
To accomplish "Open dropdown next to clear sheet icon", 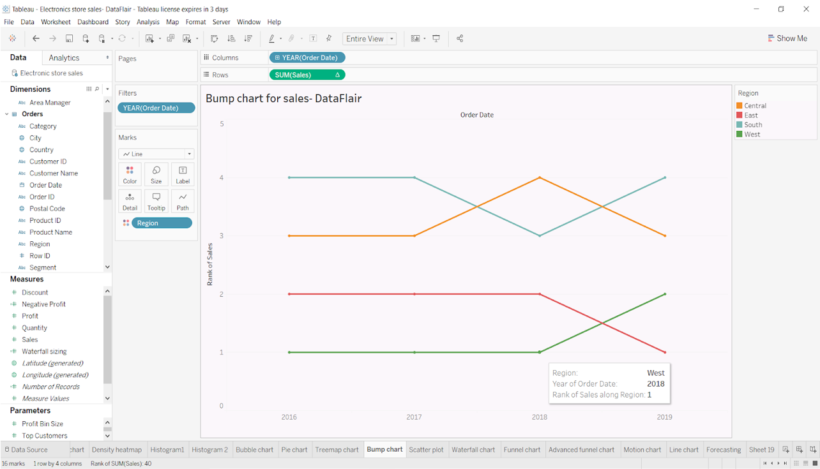I will (x=197, y=39).
